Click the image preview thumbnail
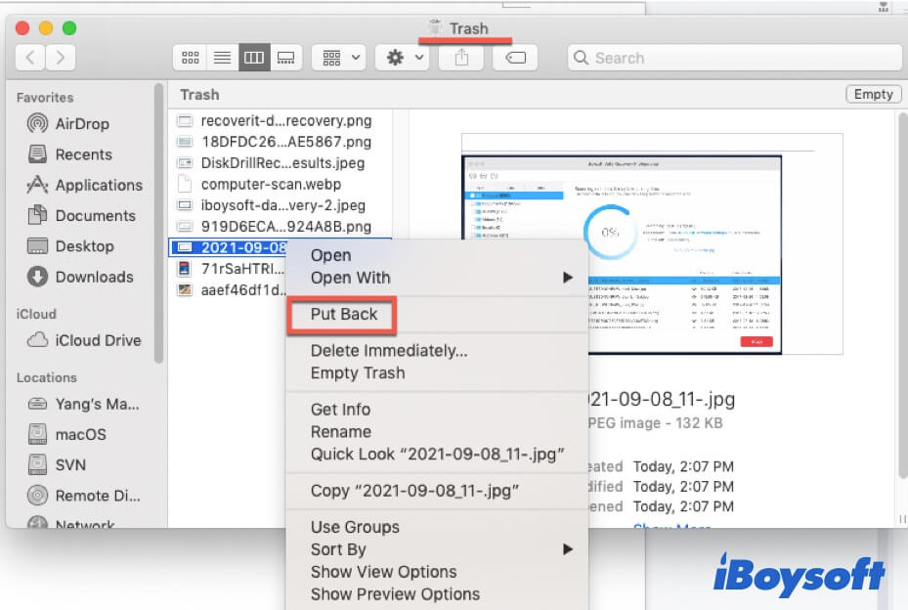 coord(652,243)
